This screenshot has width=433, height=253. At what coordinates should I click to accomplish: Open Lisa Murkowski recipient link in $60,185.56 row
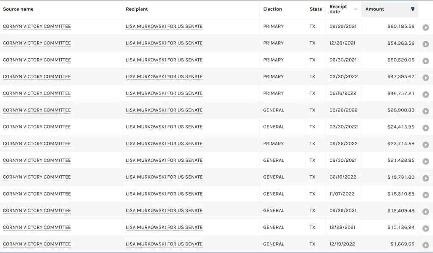tap(164, 27)
